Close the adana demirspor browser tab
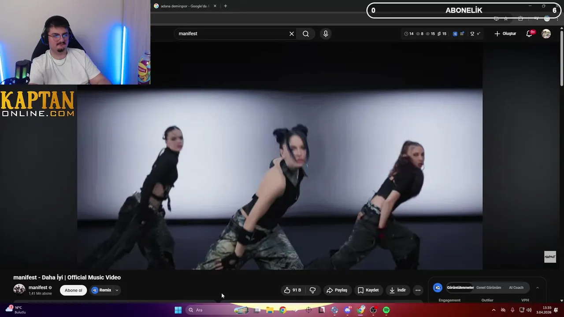564x317 pixels. tap(215, 6)
